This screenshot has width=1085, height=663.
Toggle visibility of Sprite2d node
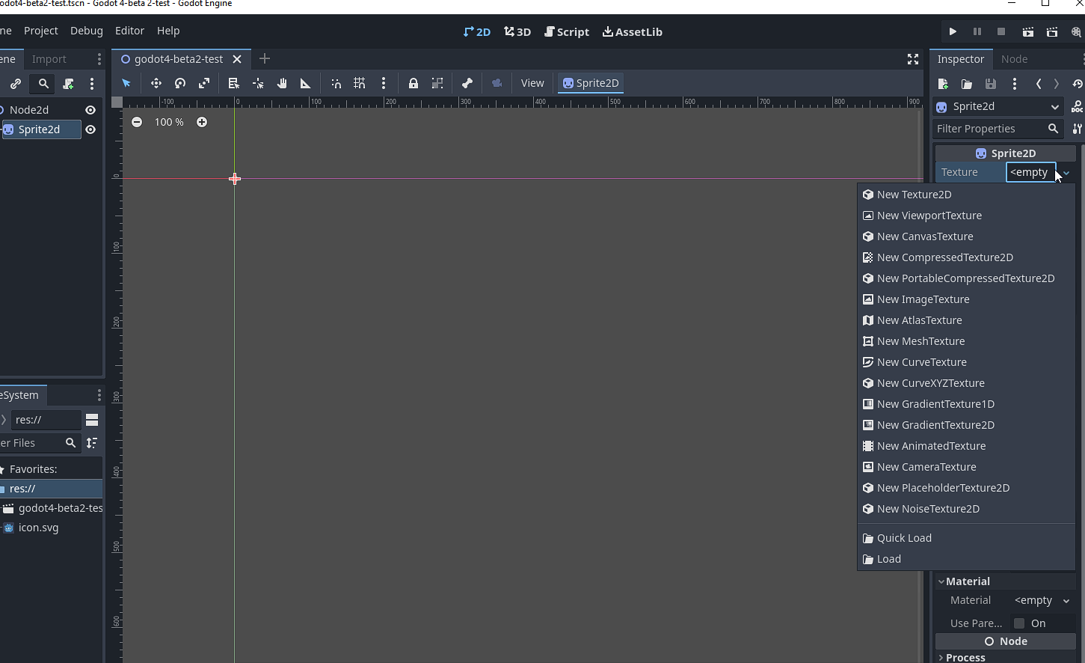90,129
